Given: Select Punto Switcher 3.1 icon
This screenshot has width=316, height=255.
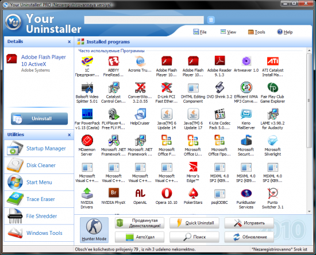Looking at the screenshot, I should point(273,193).
